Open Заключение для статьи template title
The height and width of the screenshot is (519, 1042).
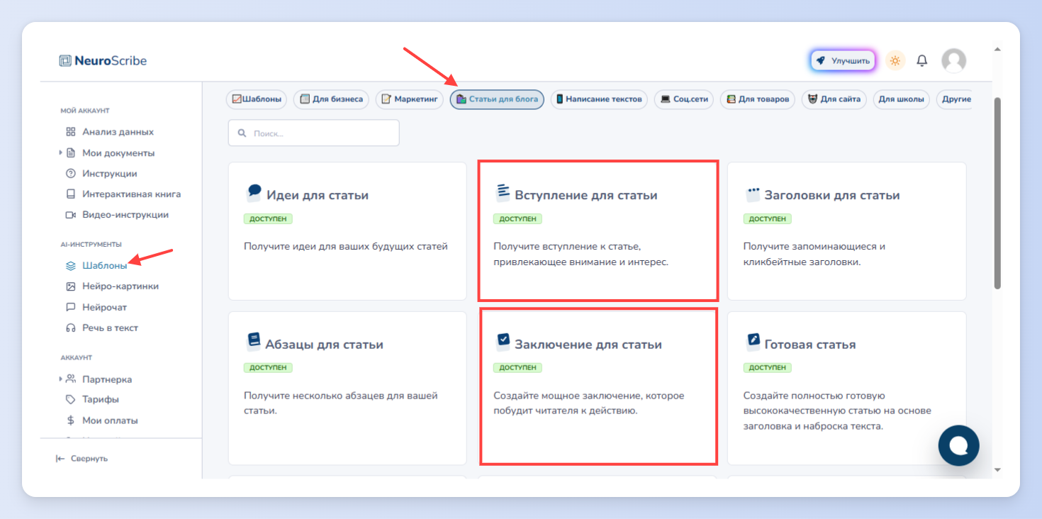(x=588, y=345)
